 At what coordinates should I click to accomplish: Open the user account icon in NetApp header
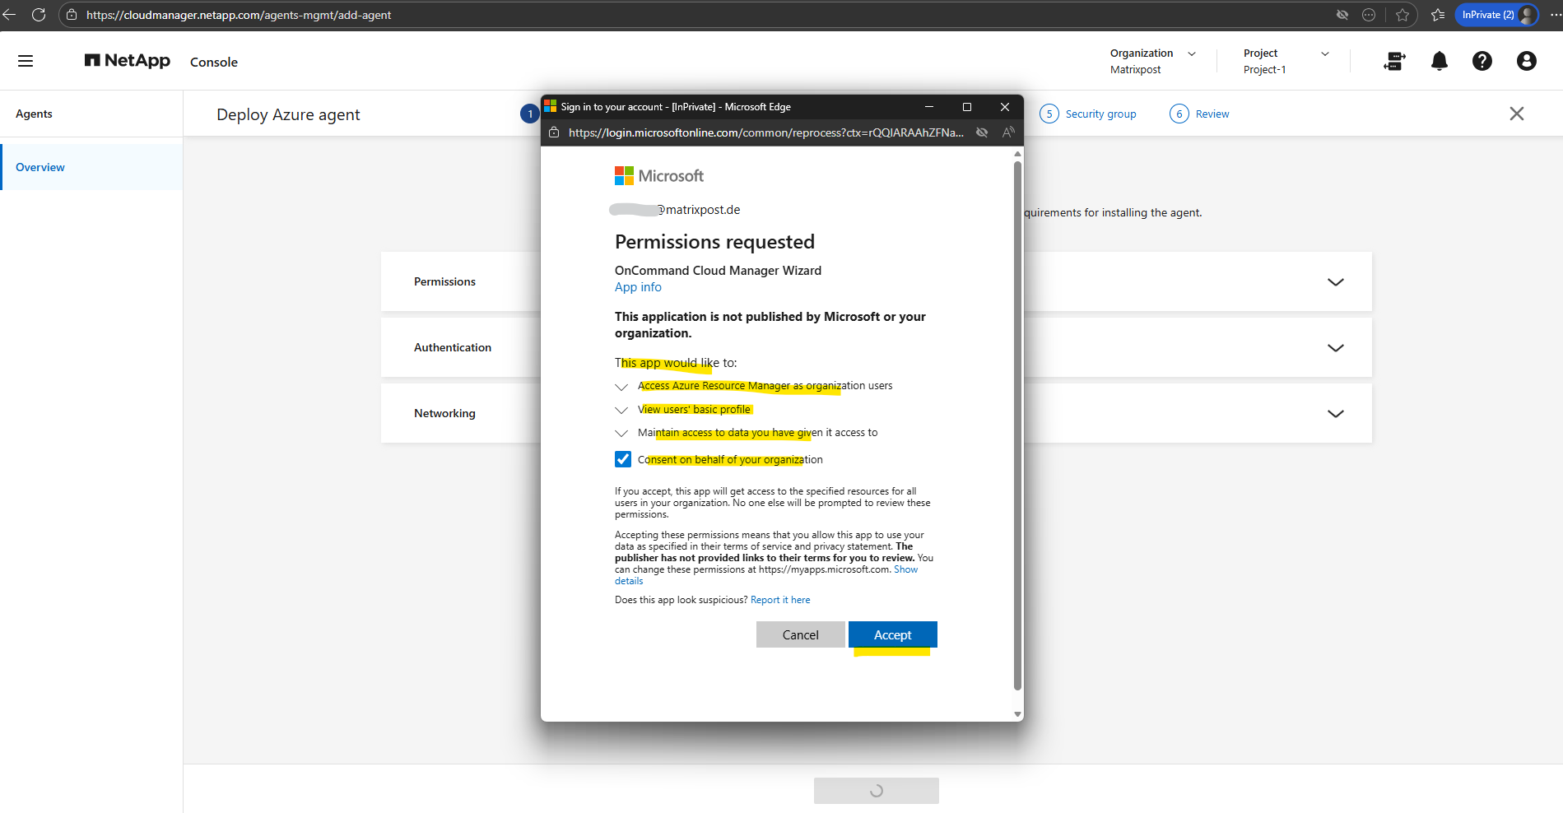click(1527, 61)
